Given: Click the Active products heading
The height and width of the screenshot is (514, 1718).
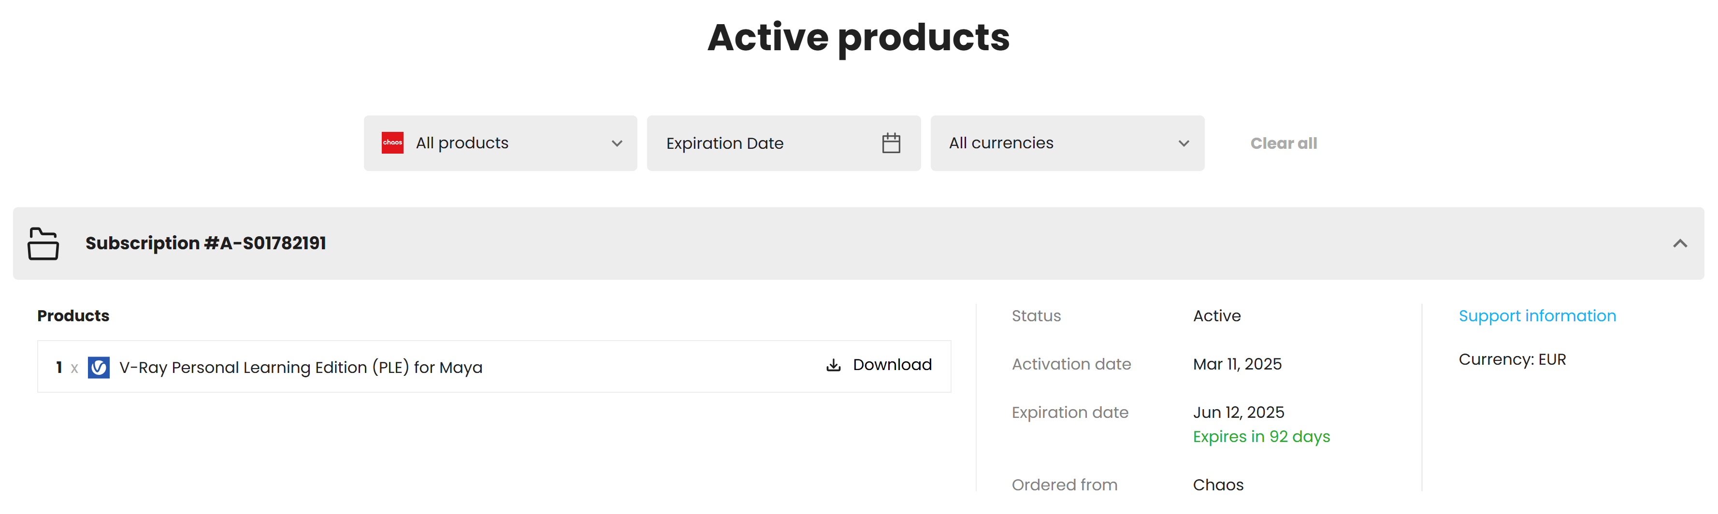Looking at the screenshot, I should click(858, 38).
